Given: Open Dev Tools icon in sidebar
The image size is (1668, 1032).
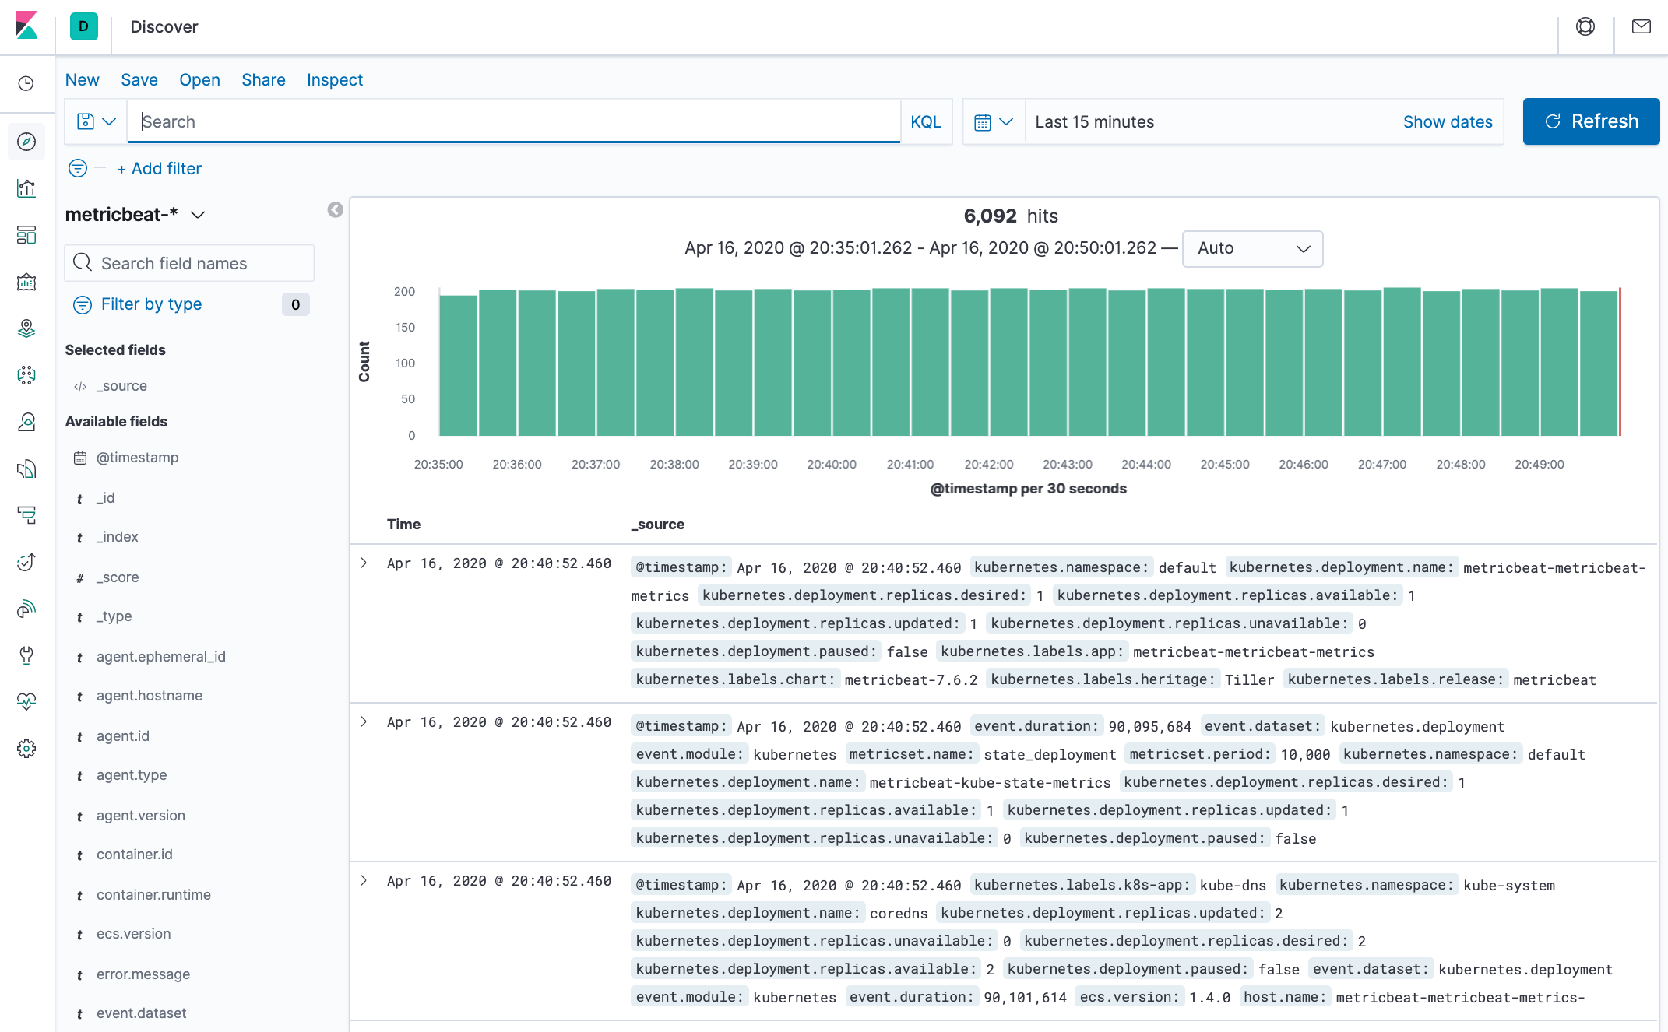Looking at the screenshot, I should (x=26, y=655).
